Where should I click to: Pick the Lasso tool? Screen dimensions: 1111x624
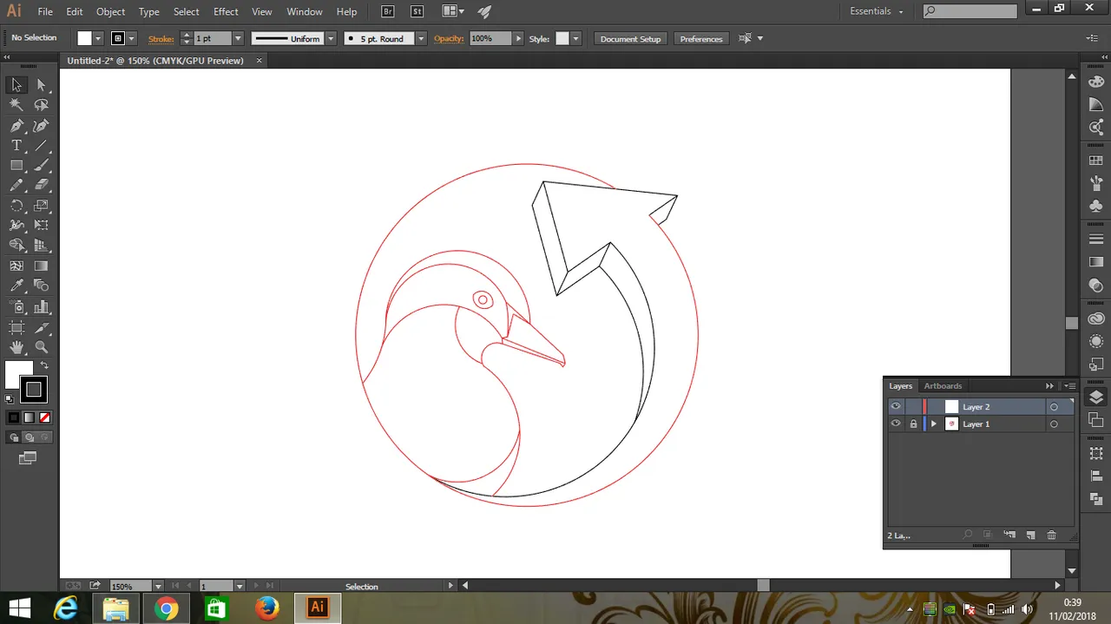click(41, 105)
